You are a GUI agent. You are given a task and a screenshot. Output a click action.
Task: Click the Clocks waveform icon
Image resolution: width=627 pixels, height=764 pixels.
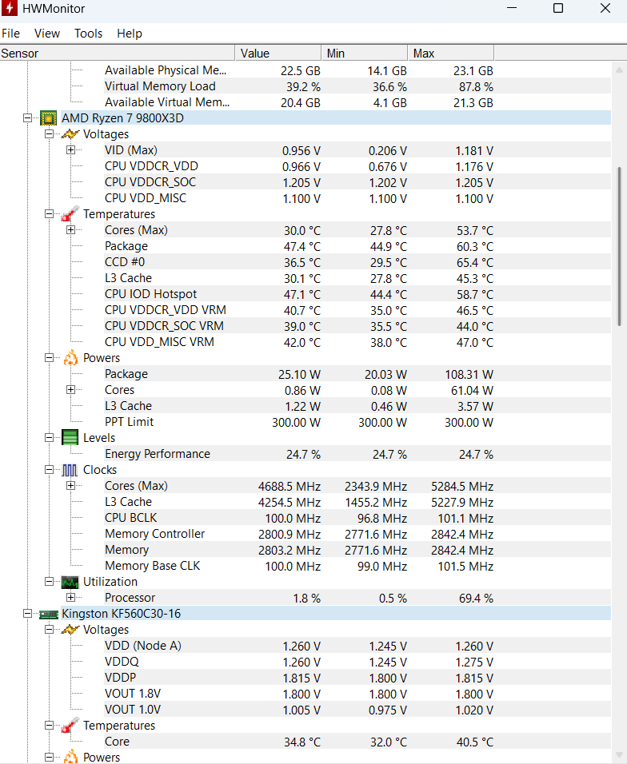(x=70, y=470)
